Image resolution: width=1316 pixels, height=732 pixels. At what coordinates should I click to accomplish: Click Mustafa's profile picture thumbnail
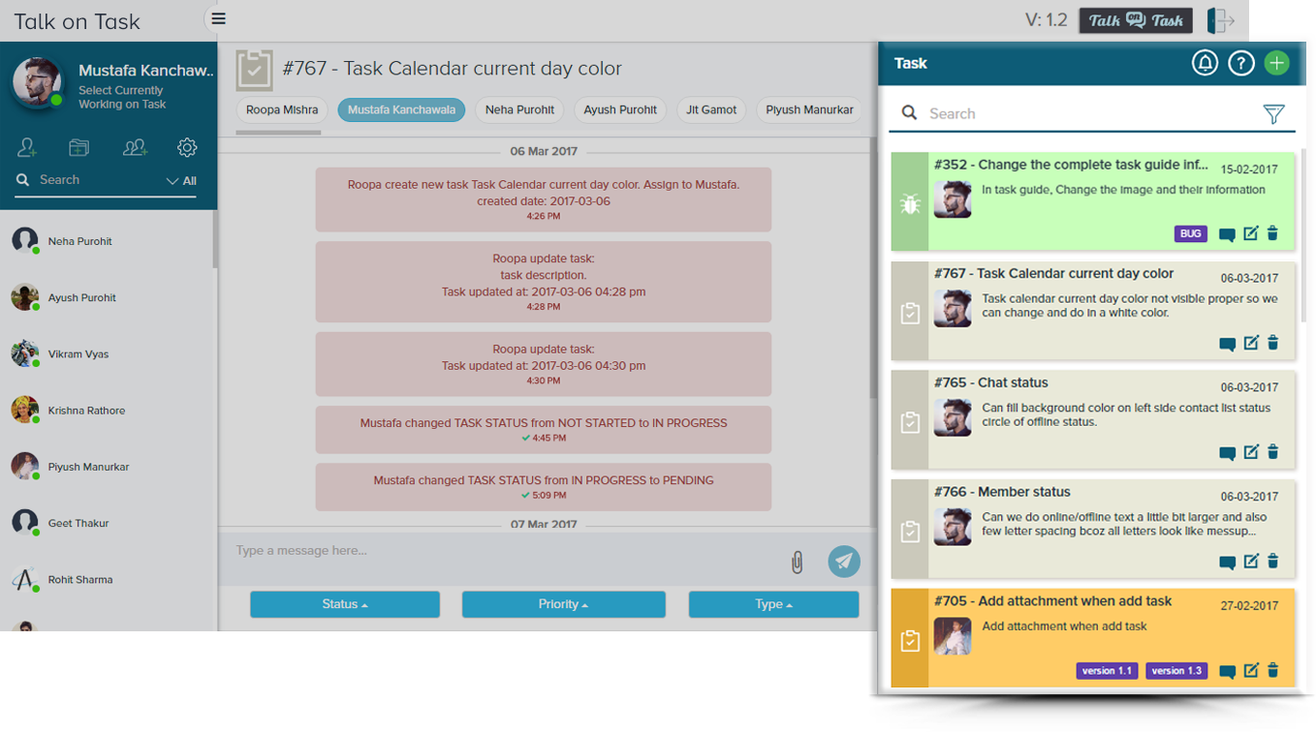click(37, 83)
